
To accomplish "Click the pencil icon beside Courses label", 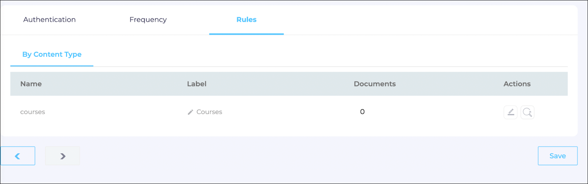I will point(190,112).
